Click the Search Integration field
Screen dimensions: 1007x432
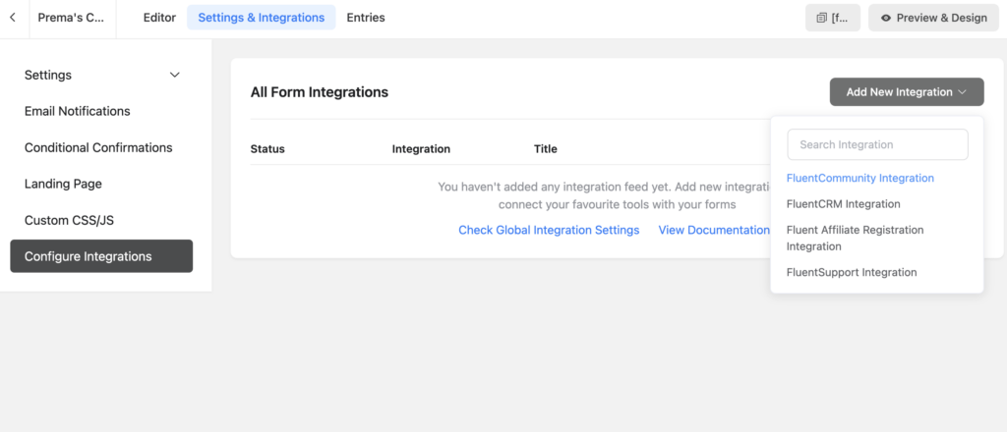point(877,145)
